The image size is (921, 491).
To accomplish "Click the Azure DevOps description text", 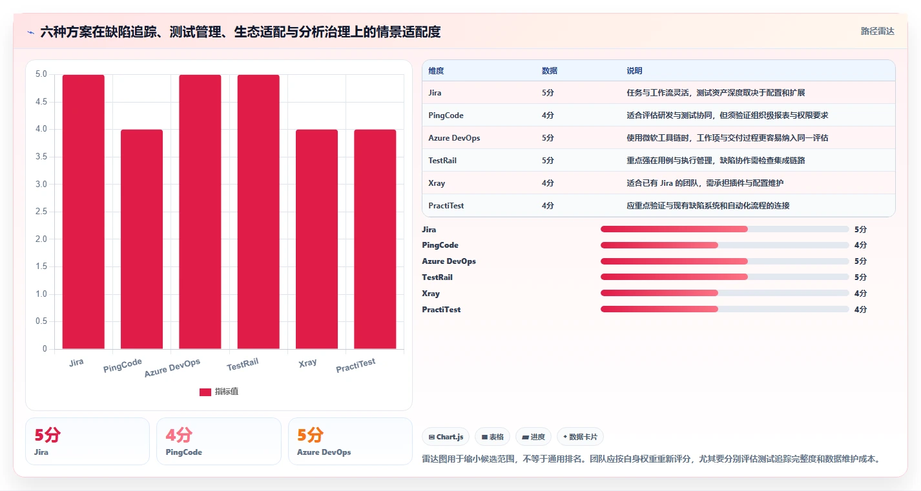I will 727,138.
